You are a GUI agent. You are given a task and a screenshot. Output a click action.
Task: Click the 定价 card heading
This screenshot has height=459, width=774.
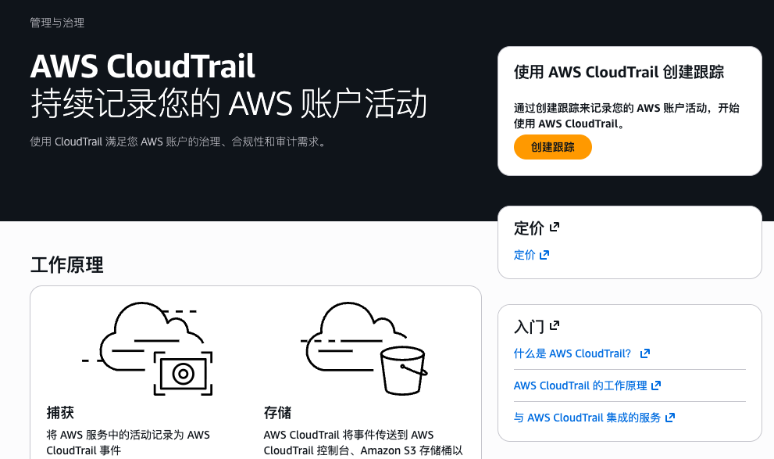coord(529,228)
